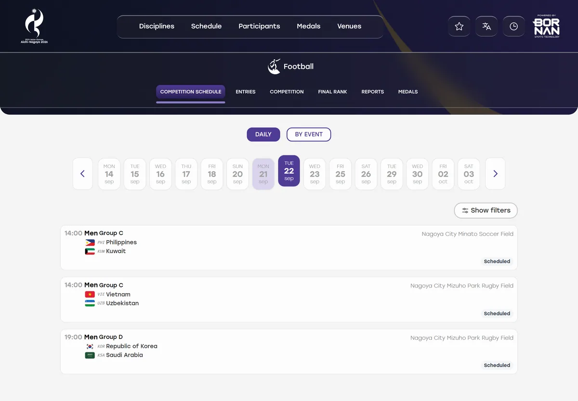Select Tuesday 22 Sep date

pos(289,171)
